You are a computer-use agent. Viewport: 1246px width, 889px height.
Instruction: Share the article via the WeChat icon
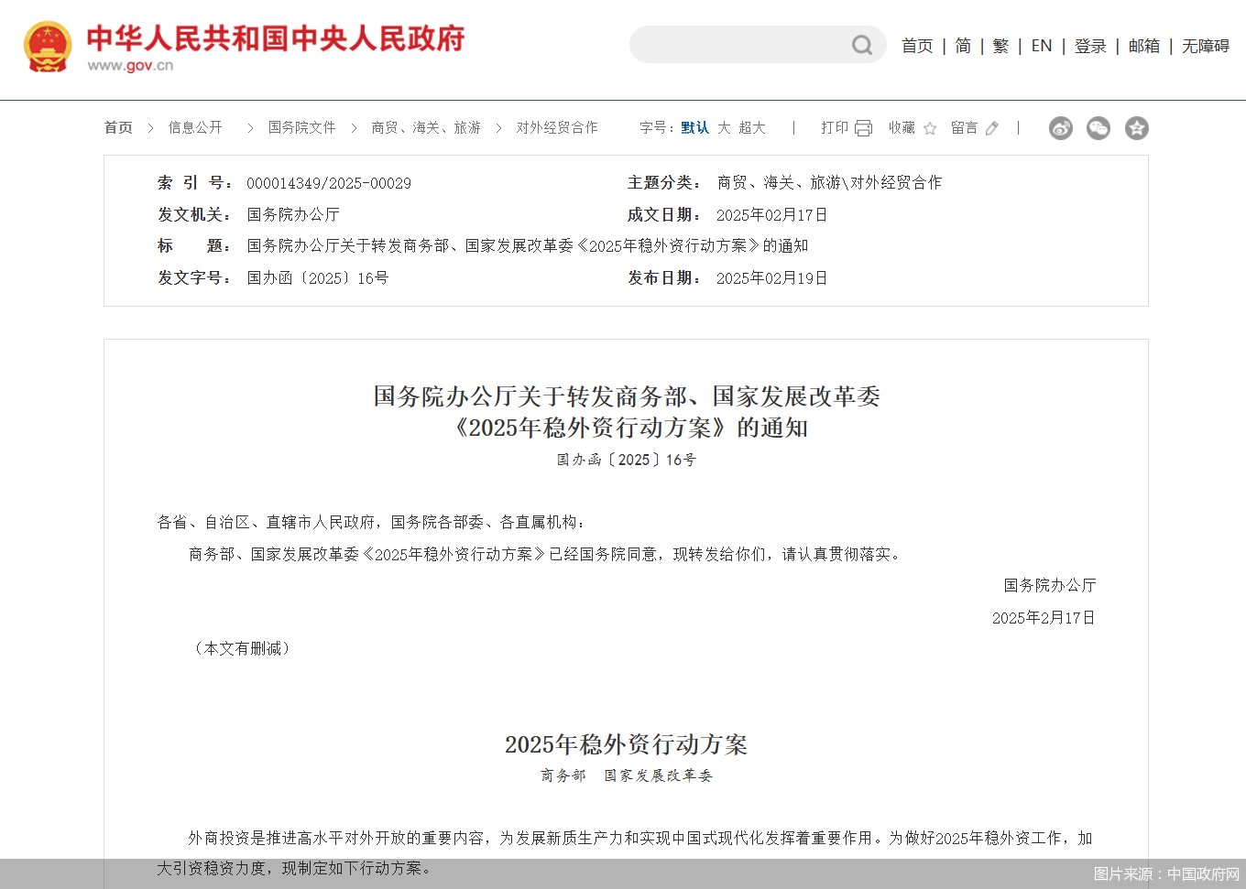[x=1098, y=128]
